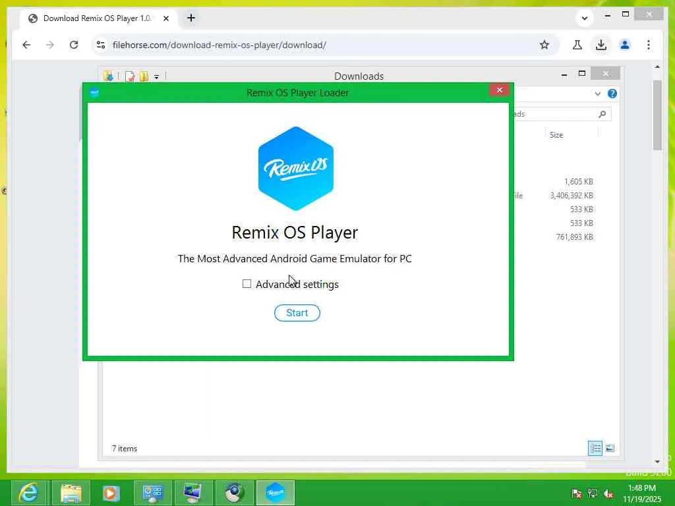Open Chrome Labs flask icon
Screen dimensions: 675x506
[x=577, y=45]
